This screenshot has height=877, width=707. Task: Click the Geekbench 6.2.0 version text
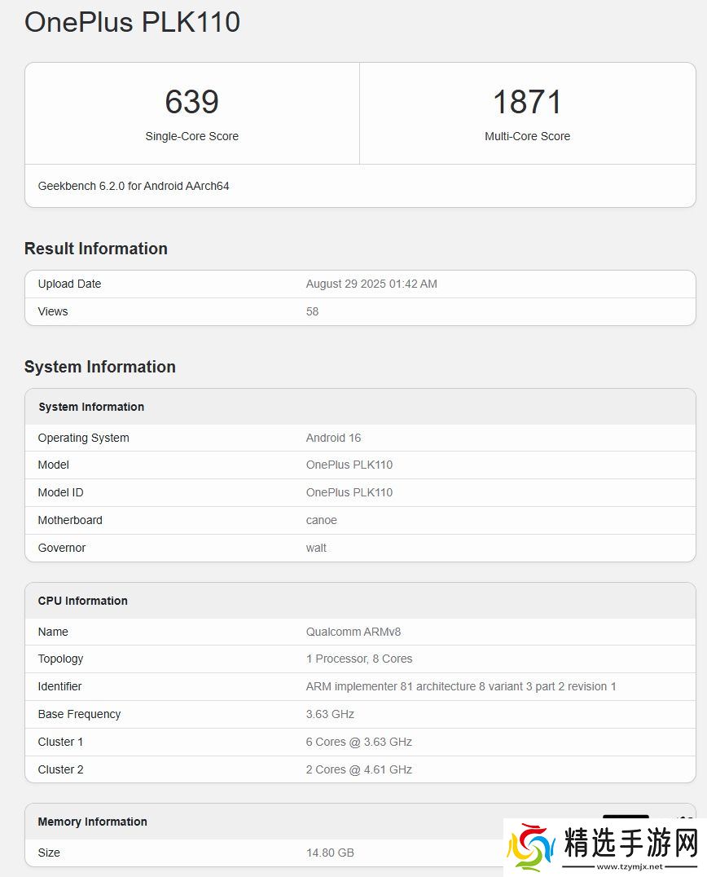pyautogui.click(x=134, y=186)
